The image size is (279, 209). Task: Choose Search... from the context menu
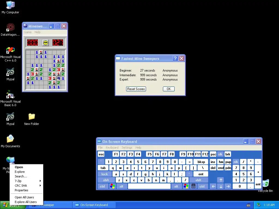(26, 176)
